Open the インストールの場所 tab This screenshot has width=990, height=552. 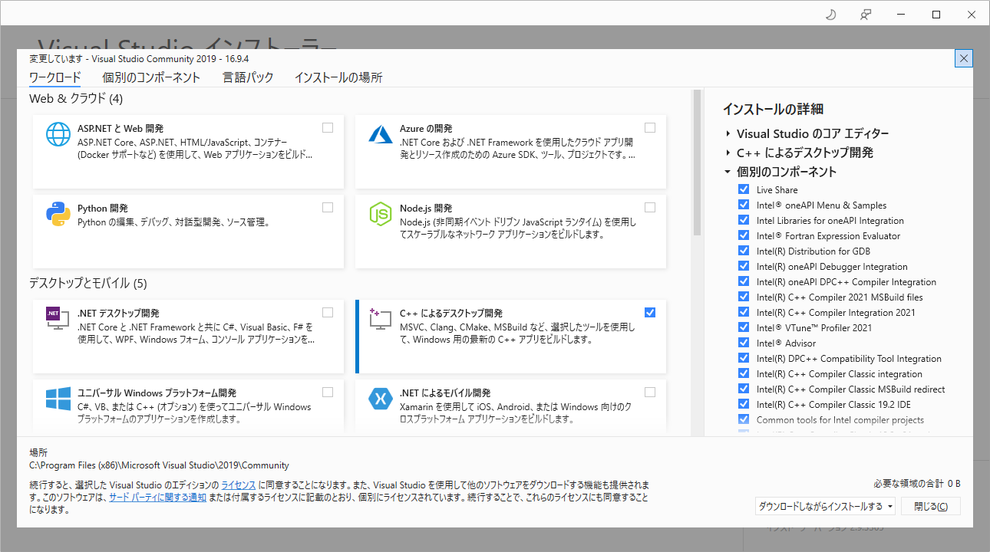tap(338, 77)
